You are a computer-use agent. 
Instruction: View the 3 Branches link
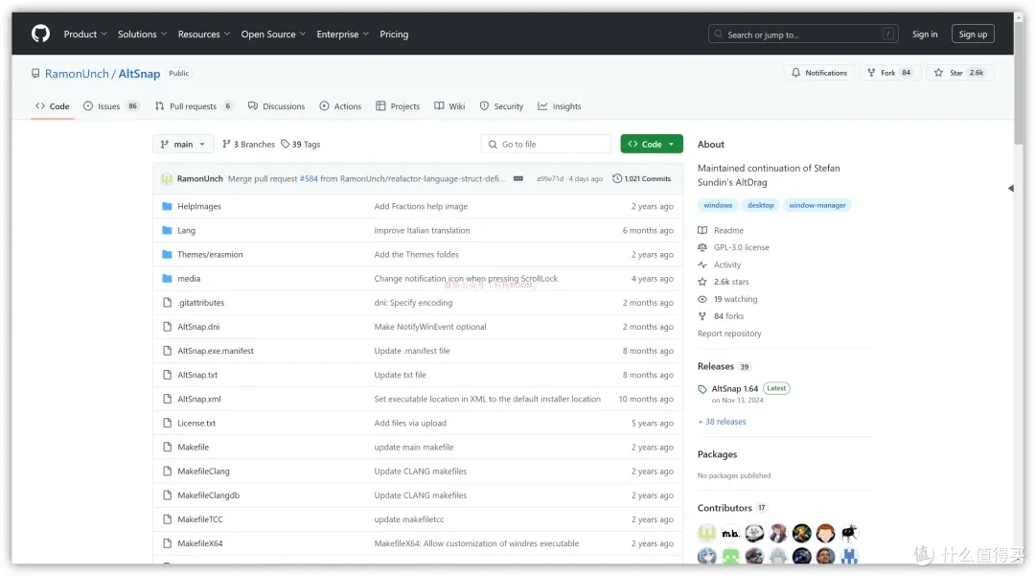click(x=248, y=144)
